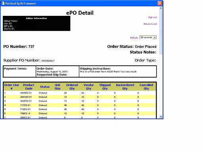This screenshot has height=152, width=203.
Task: Click the scrollbar down arrow
Action: (161, 116)
